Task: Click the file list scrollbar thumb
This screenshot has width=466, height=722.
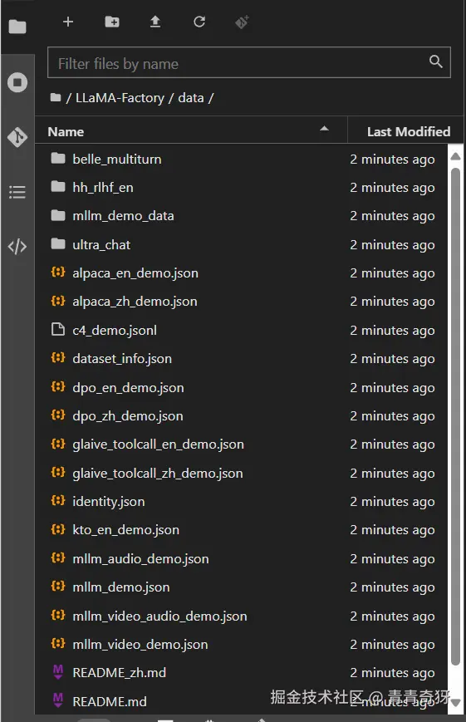Action: 455,417
